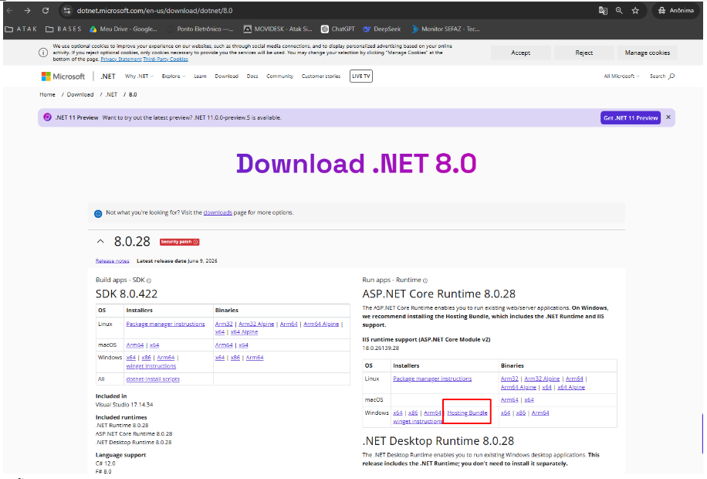Open the All Microsoft dropdown
707x479 pixels.
pos(622,76)
